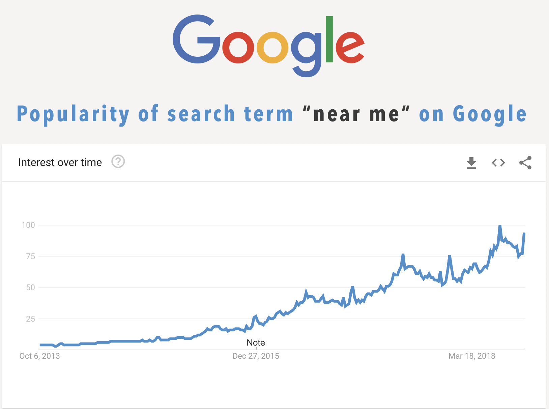Click the 50 y-axis label
Screen dimensions: 549x409
30,288
